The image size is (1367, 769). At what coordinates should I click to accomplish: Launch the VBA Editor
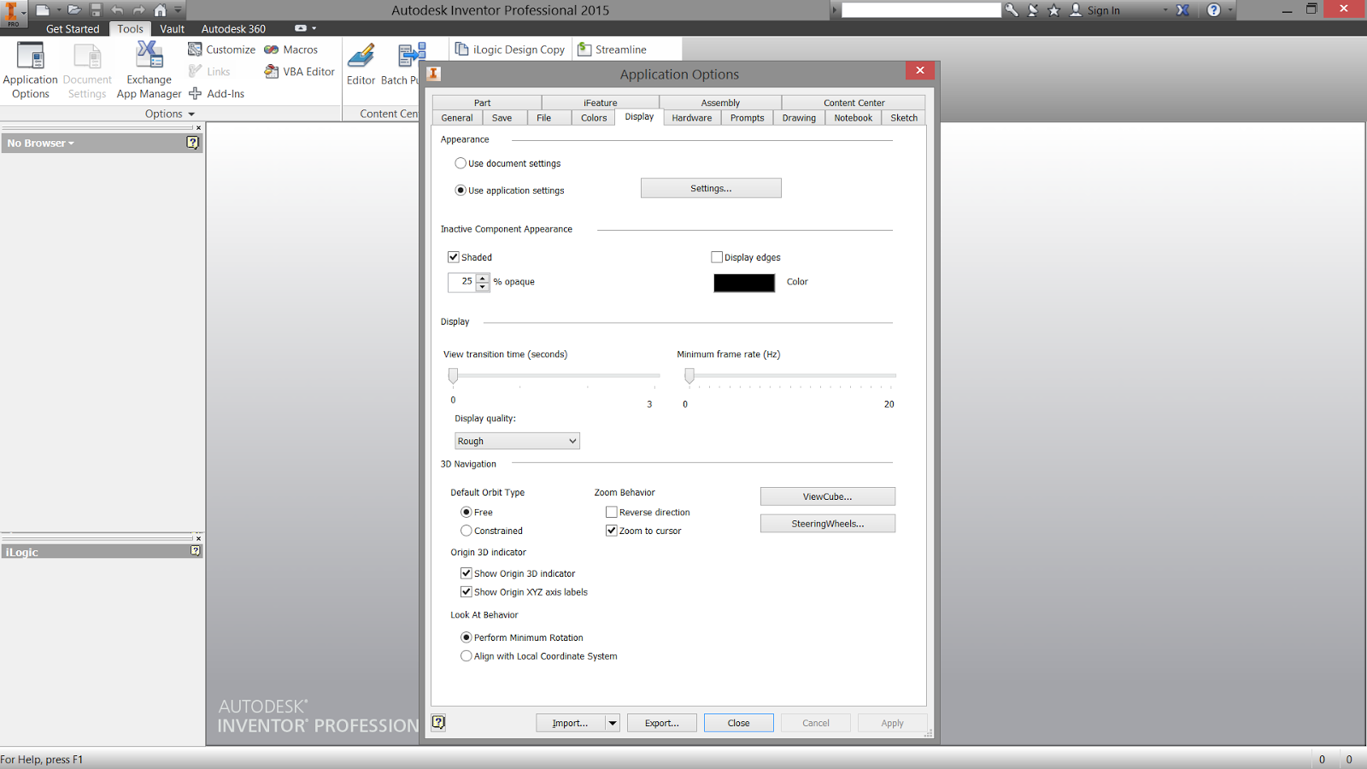coord(298,71)
